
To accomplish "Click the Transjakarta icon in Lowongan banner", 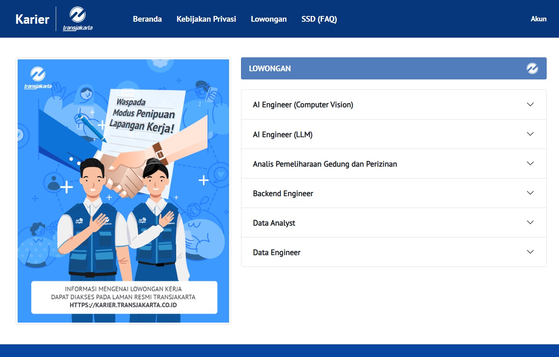I will (x=532, y=68).
